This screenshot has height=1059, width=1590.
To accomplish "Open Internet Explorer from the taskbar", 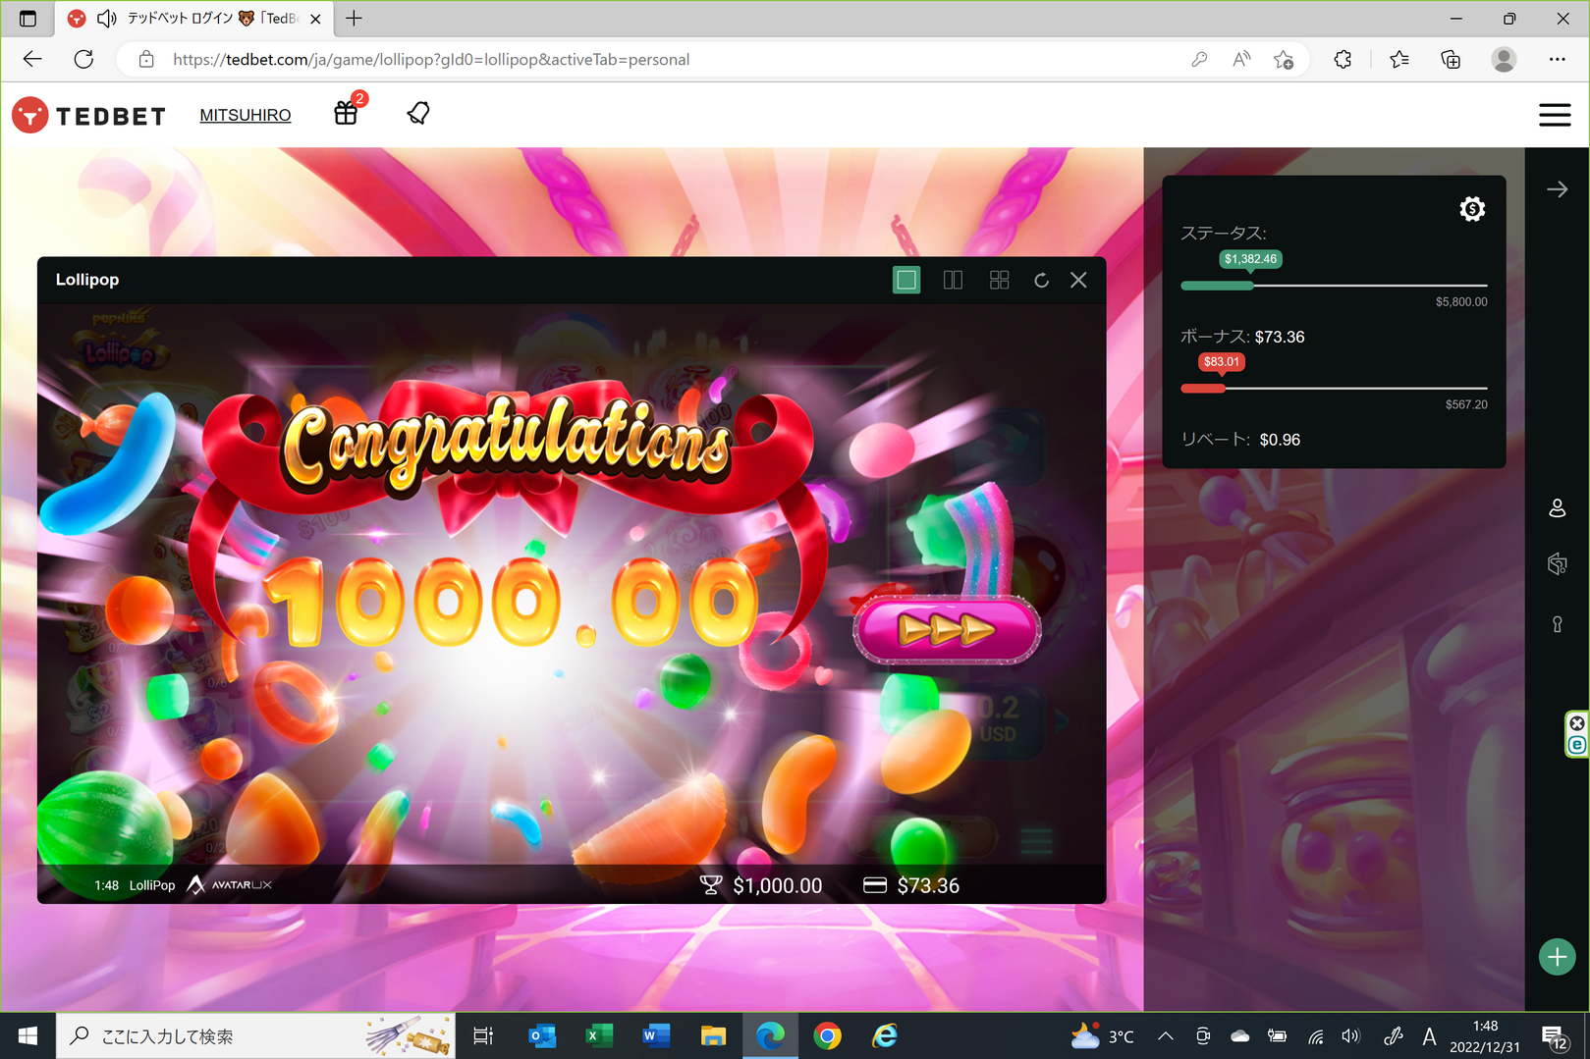I will point(885,1035).
